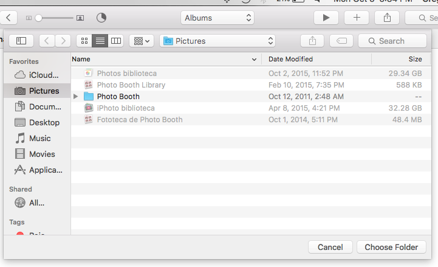Click the 29.34 GB size cell
Viewport: 438px width, 267px height.
click(x=405, y=73)
